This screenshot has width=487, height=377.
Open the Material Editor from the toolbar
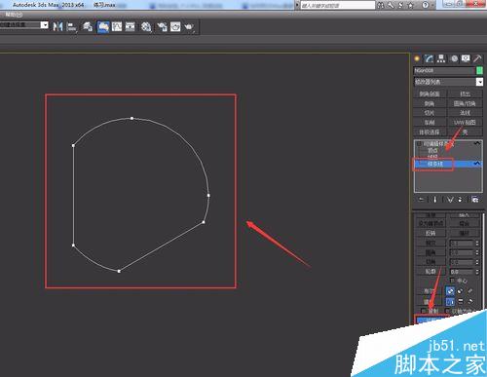146,26
